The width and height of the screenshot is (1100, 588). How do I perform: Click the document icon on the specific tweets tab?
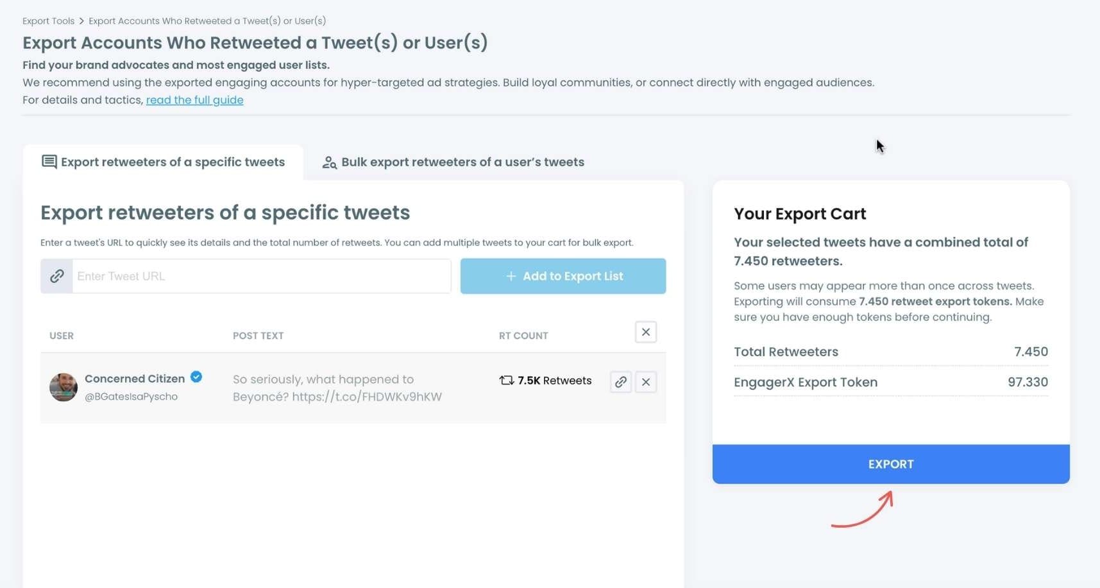point(49,162)
